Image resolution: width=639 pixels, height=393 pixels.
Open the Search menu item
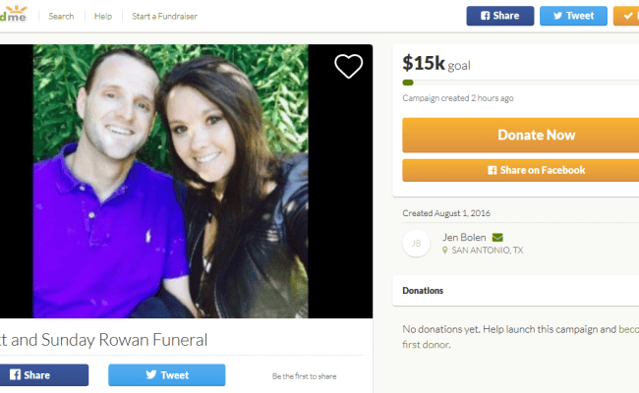click(x=61, y=17)
